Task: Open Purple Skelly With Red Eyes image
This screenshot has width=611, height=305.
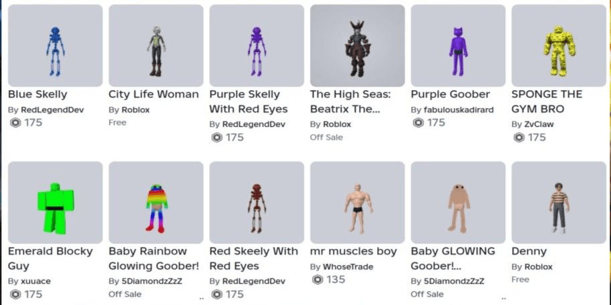Action: 257,45
